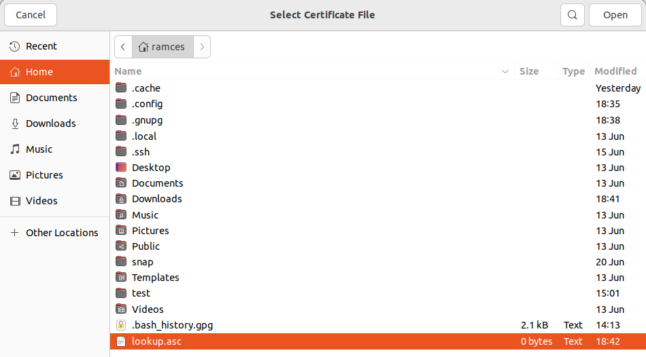Click the ramces home path button
This screenshot has height=357, width=646.
tap(163, 47)
